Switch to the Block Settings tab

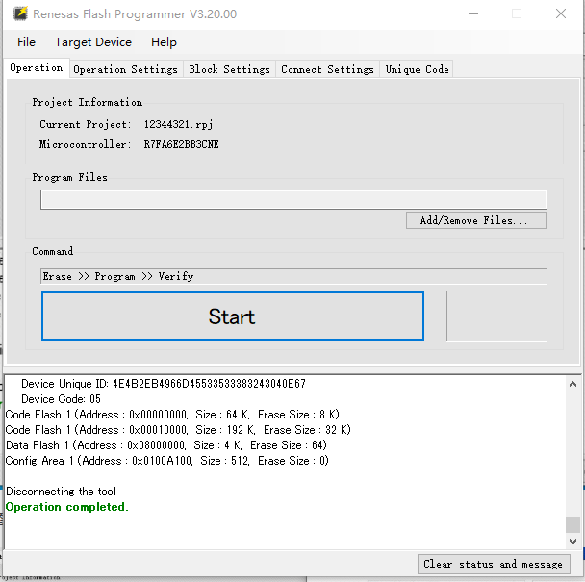pyautogui.click(x=229, y=69)
